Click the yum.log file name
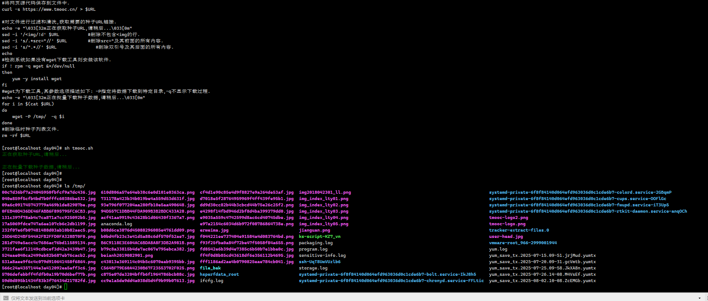708x301 pixels. 498,249
